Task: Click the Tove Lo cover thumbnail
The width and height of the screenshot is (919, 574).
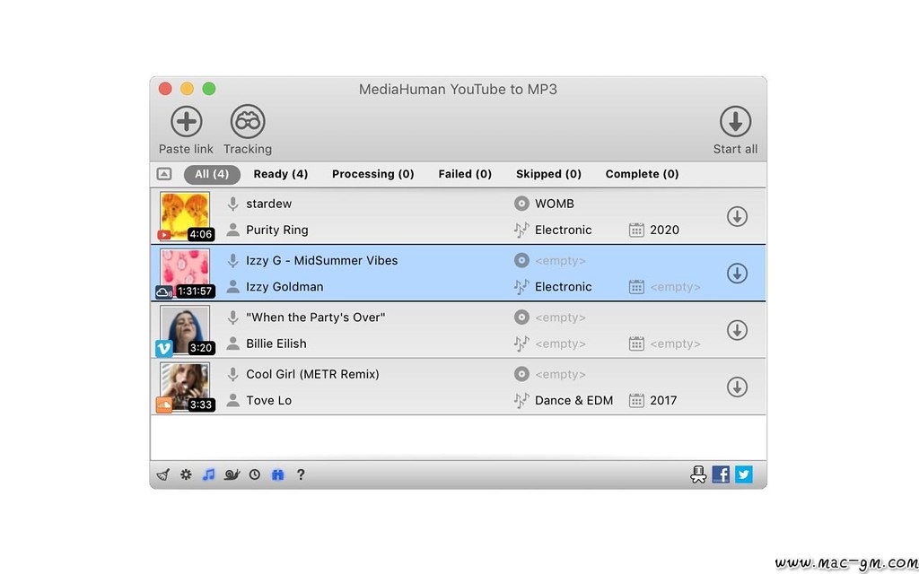Action: 185,386
